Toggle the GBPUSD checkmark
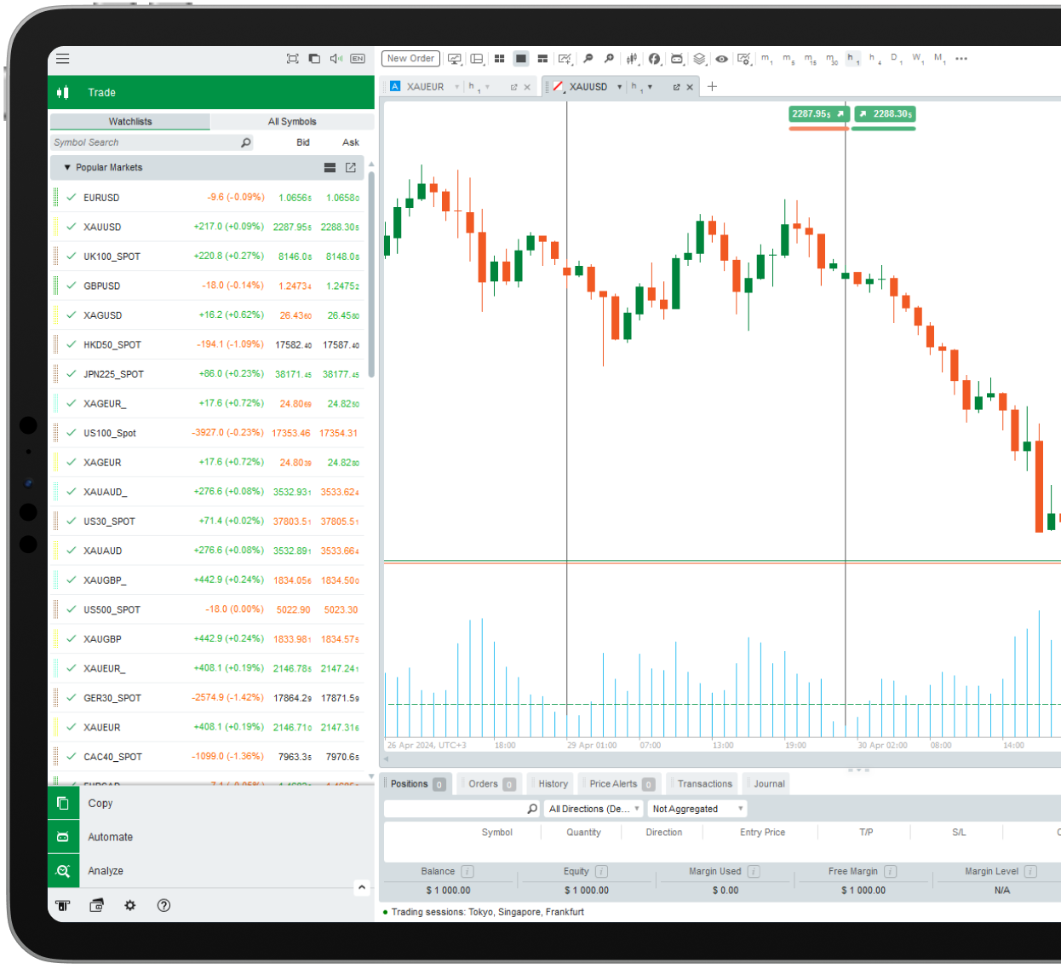Screen dimensions: 1061x969 [72, 286]
